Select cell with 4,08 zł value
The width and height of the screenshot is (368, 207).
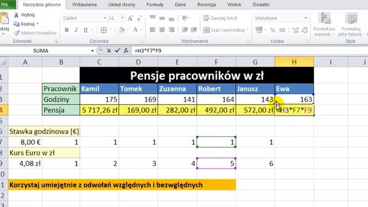[25, 163]
